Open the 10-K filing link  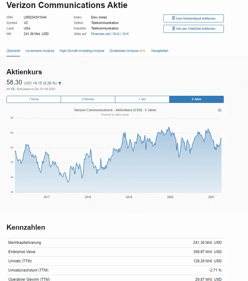(126, 34)
